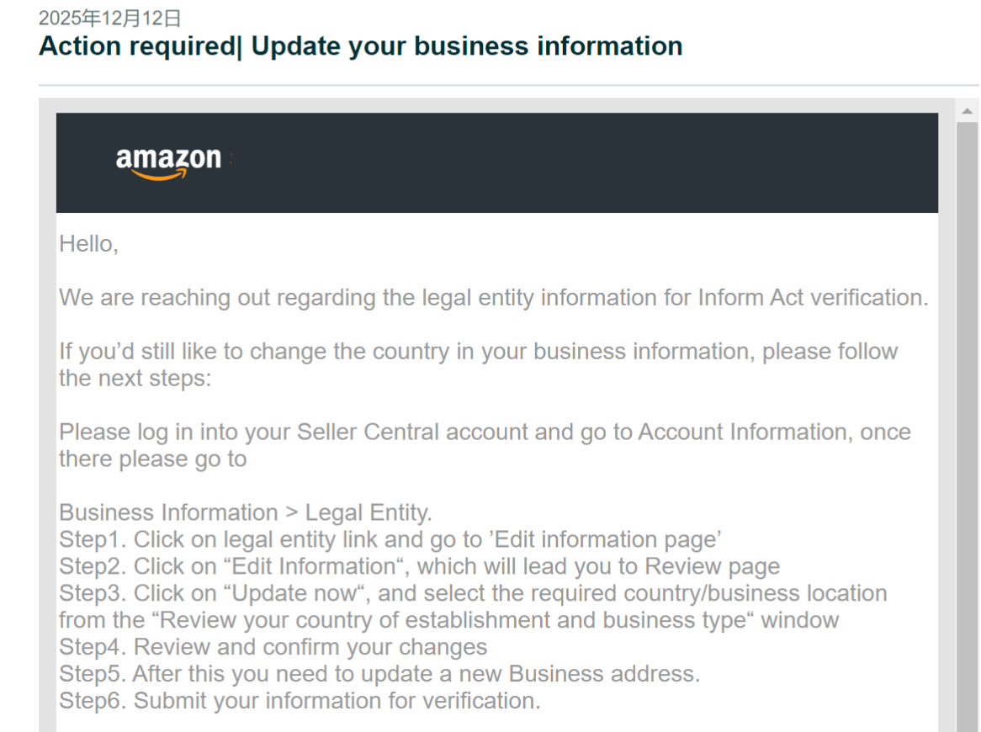
Task: Click the email's vertical scrollbar track
Action: point(967,421)
